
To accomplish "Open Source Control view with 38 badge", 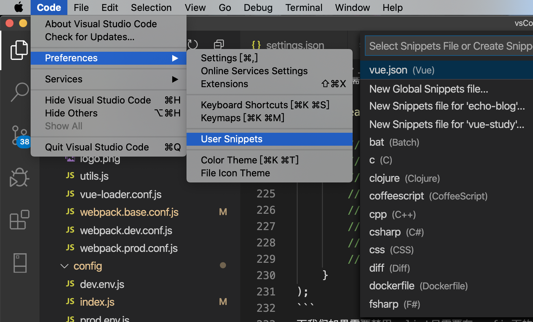I will pos(20,136).
